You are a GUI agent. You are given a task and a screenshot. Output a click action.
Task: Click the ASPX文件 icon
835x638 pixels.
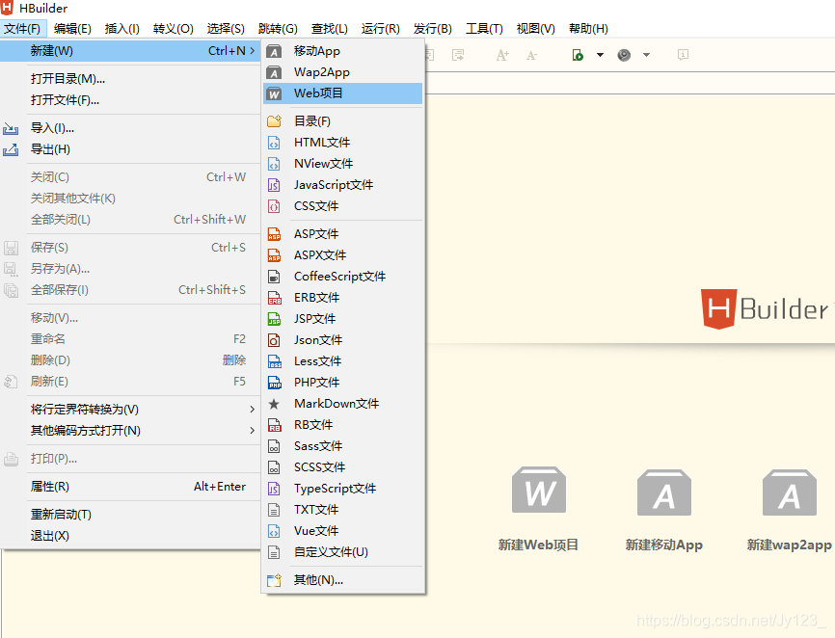pos(274,255)
